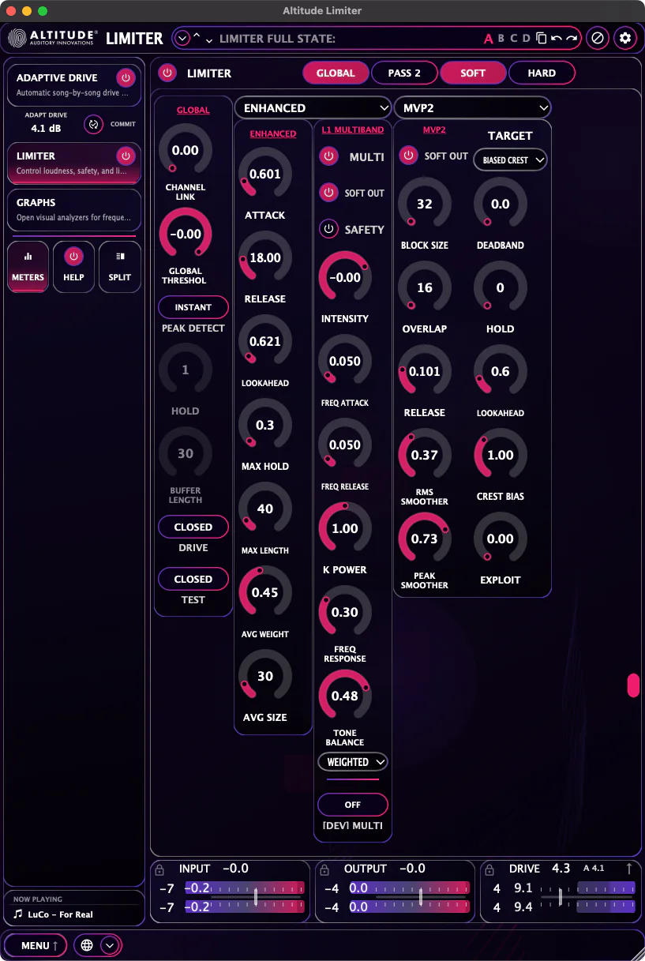The height and width of the screenshot is (961, 645).
Task: Toggle the Adaptive Drive power button
Action: click(x=126, y=77)
